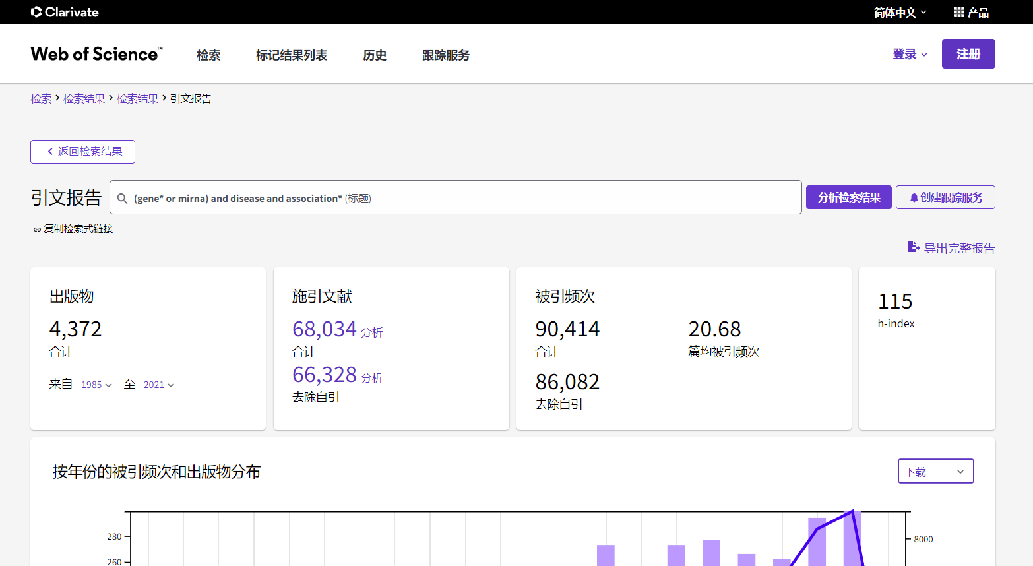
Task: Click the 280 axis label on chart
Action: coord(114,536)
